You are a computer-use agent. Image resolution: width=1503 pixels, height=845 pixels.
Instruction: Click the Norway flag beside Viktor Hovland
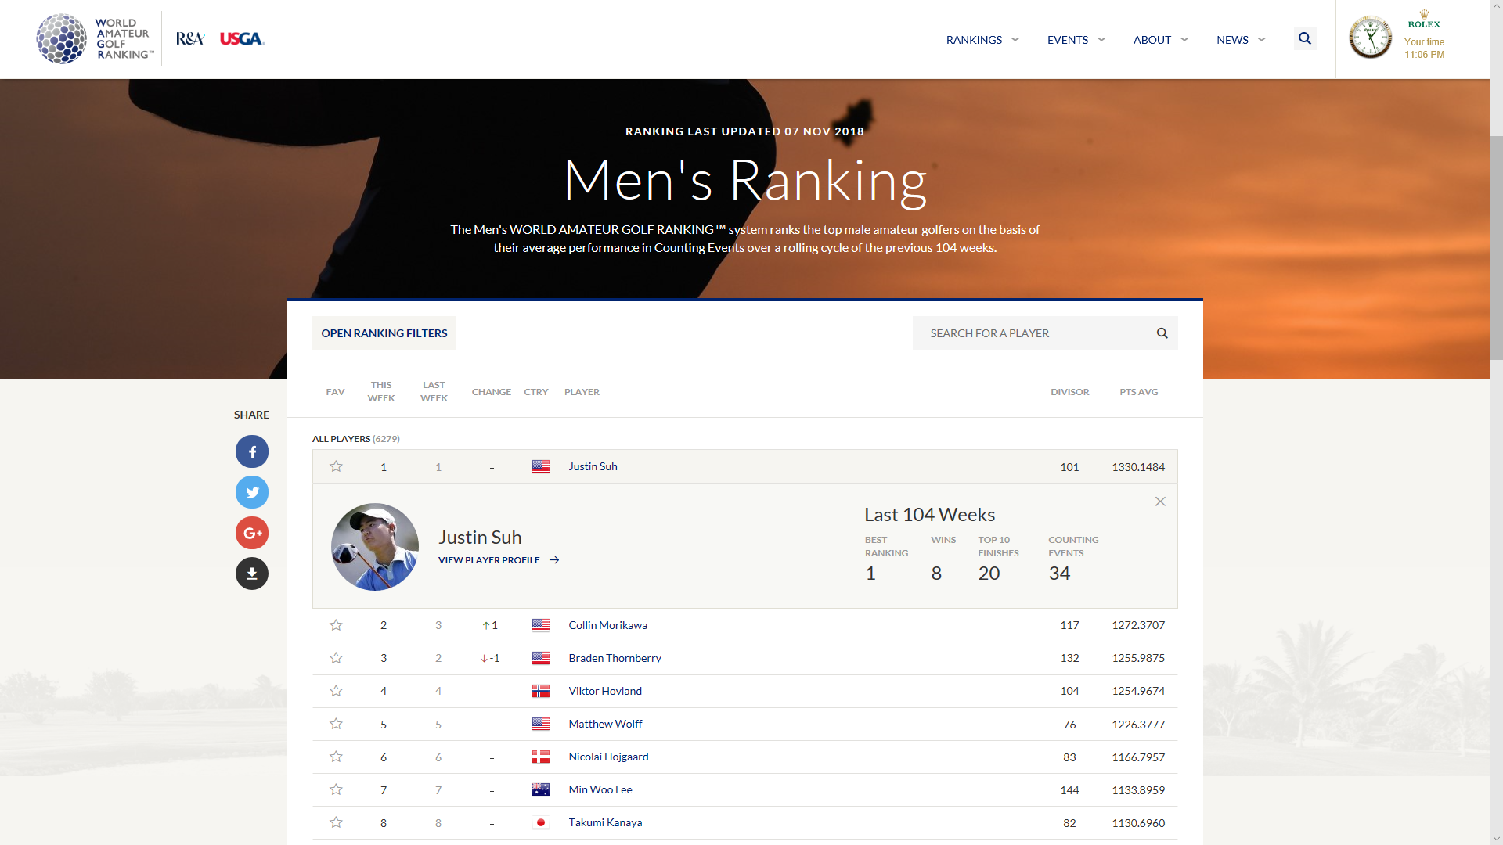point(541,691)
